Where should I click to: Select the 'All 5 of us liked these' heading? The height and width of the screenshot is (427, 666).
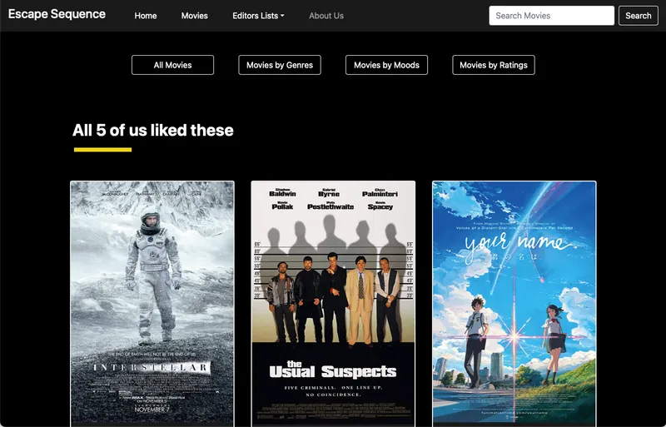pyautogui.click(x=153, y=130)
